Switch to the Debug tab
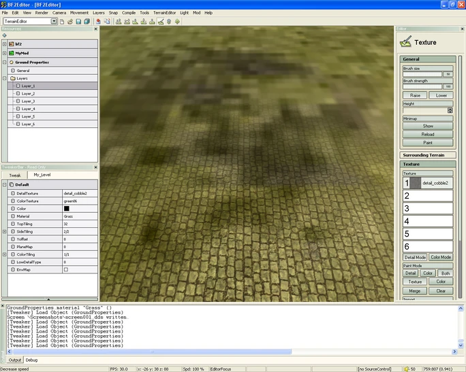 pos(32,360)
